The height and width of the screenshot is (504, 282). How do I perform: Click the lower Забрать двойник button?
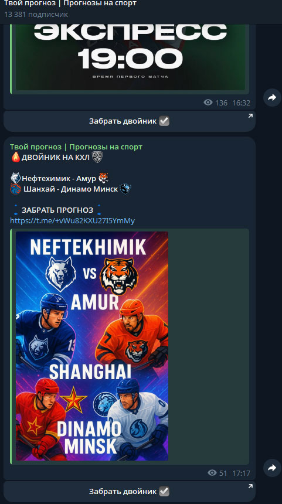[129, 492]
